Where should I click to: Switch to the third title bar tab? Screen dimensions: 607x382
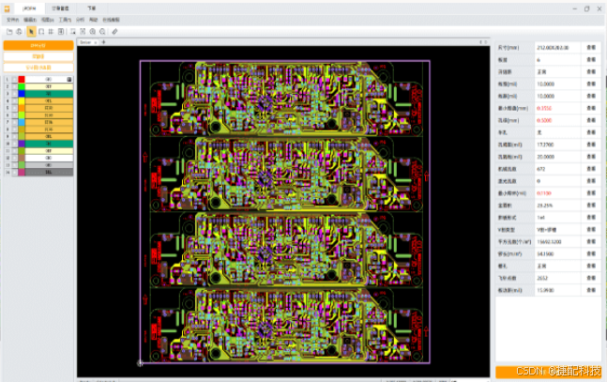[x=91, y=8]
